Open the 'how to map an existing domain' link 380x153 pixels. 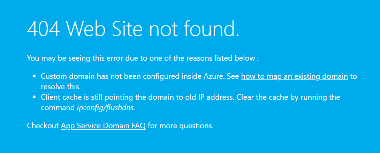295,76
